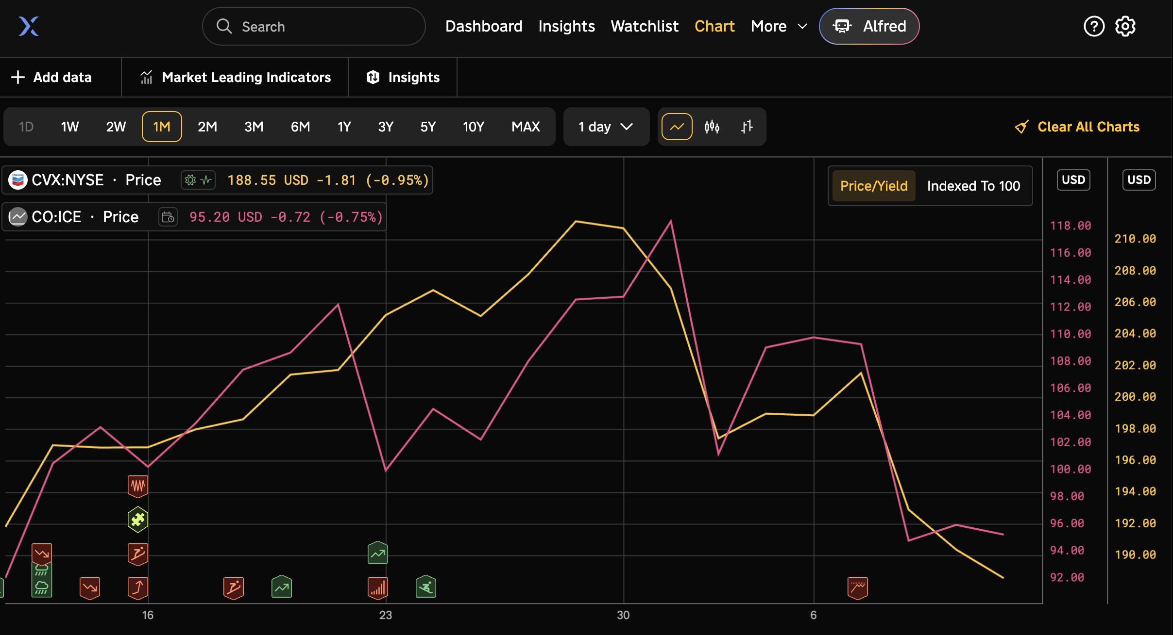Screen dimensions: 1173x635
Task: Click the red rising bars event marker
Action: [378, 588]
